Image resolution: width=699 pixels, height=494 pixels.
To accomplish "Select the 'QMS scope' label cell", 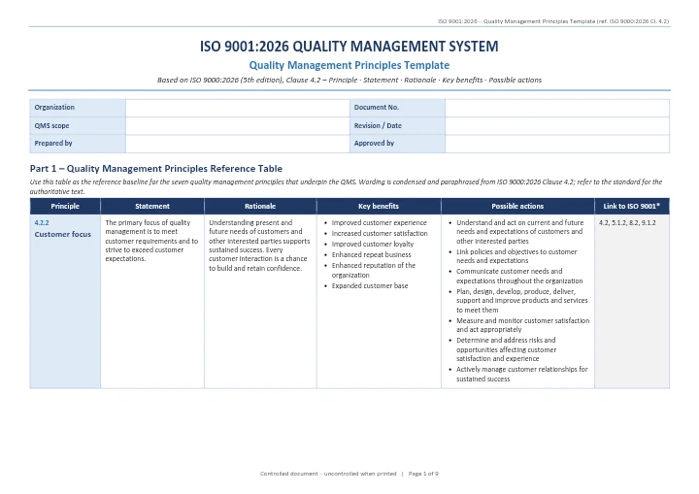I will coord(78,126).
